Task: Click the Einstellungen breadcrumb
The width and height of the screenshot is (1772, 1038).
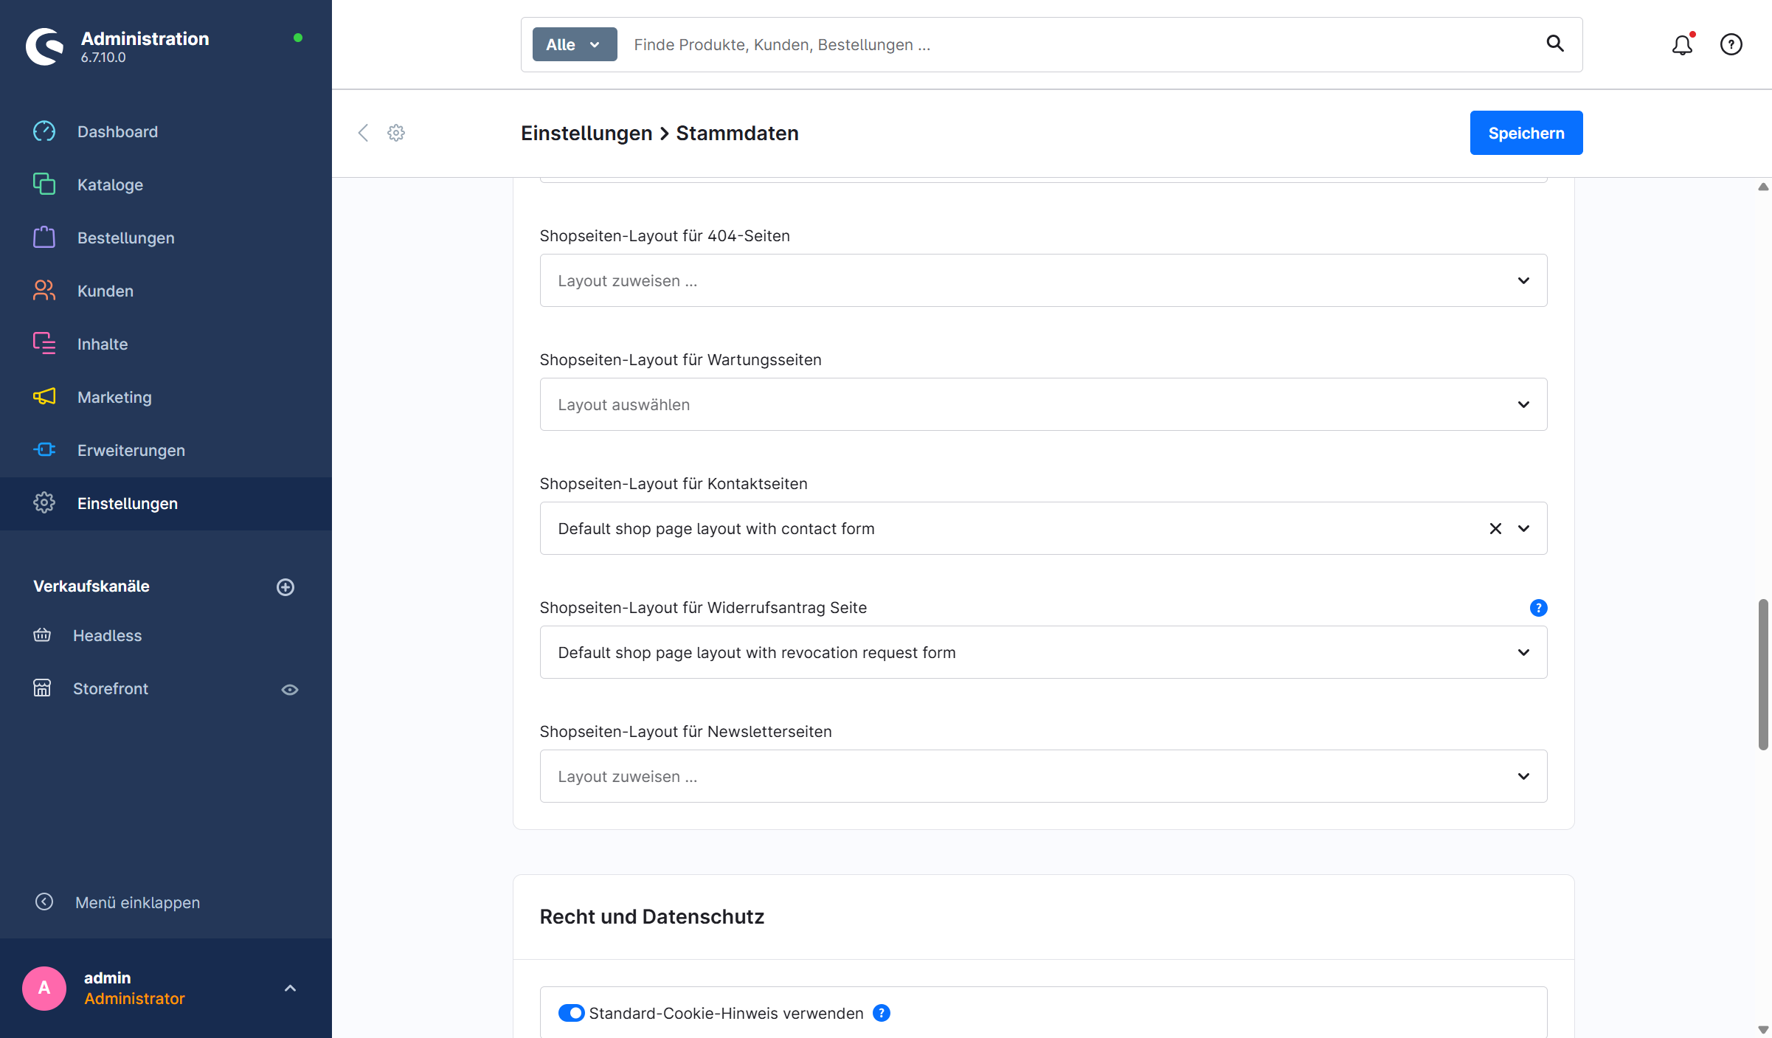Action: coord(586,133)
